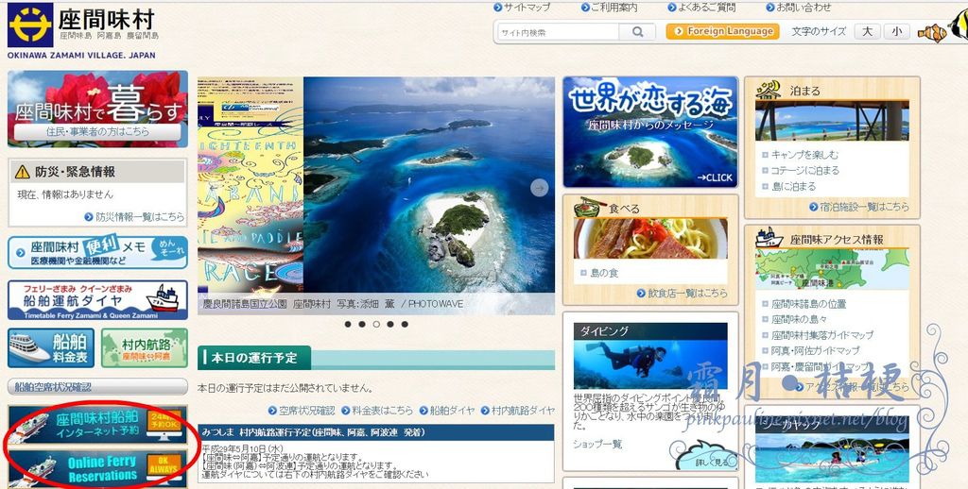This screenshot has width=968, height=489.
Task: Click the site search input field
Action: (558, 32)
